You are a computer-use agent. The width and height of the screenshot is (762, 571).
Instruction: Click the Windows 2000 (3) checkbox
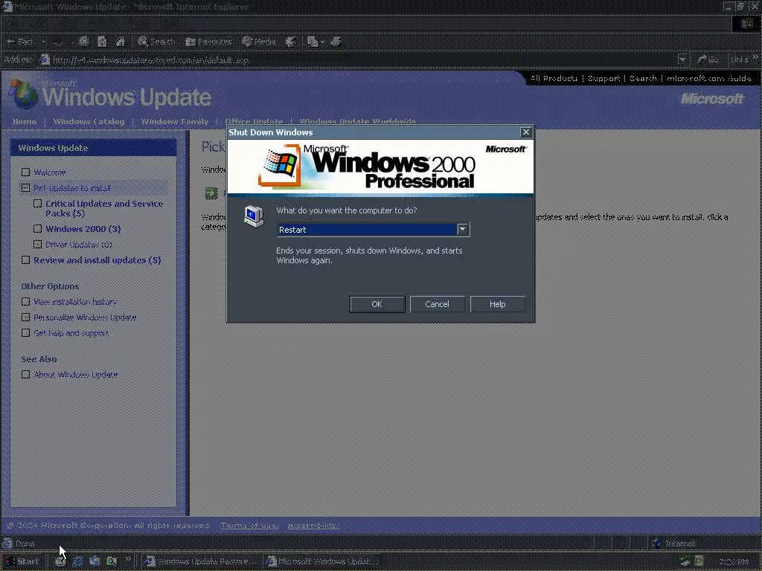pyautogui.click(x=38, y=229)
